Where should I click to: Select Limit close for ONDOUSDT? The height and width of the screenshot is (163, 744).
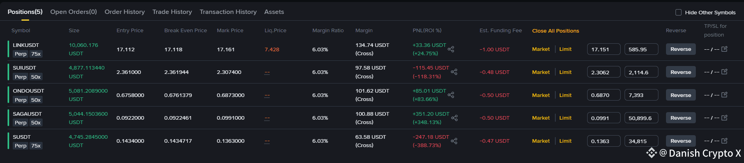(x=565, y=95)
